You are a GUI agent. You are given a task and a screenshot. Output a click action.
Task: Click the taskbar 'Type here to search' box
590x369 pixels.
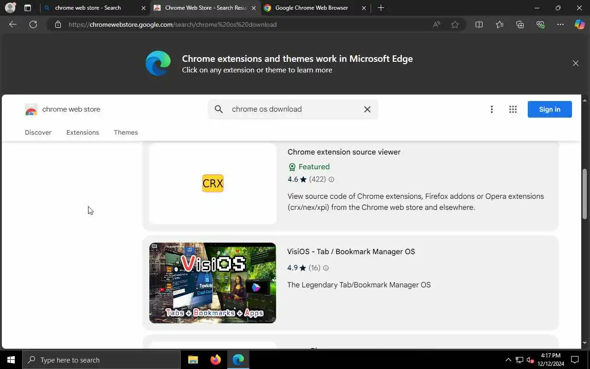pos(101,360)
